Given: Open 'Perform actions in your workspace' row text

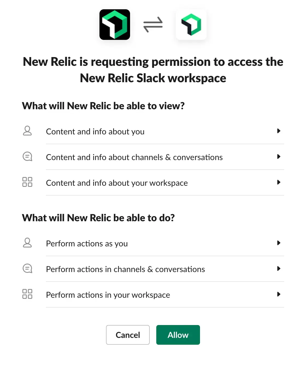Looking at the screenshot, I should pos(108,295).
